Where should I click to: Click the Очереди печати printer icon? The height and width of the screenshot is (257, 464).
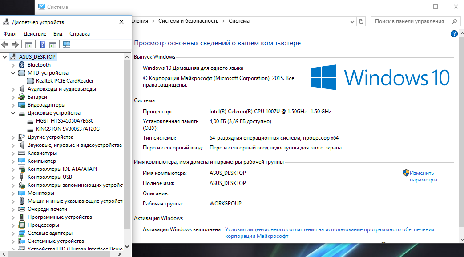22,209
